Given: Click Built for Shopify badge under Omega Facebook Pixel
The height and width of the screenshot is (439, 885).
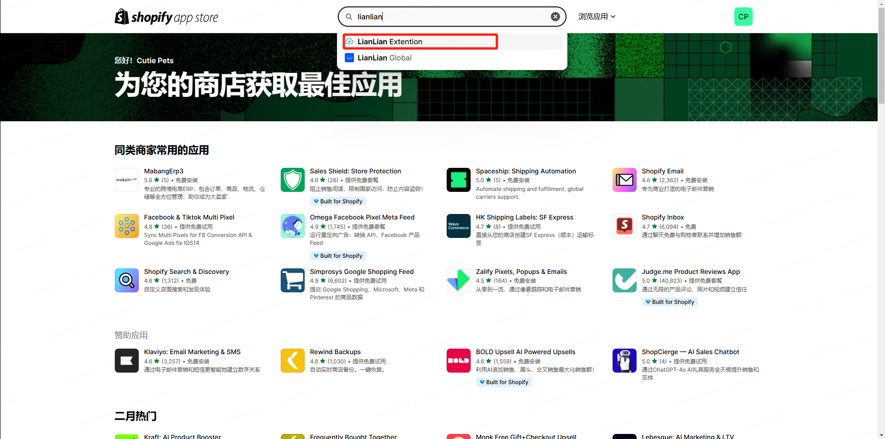Looking at the screenshot, I should tap(338, 256).
